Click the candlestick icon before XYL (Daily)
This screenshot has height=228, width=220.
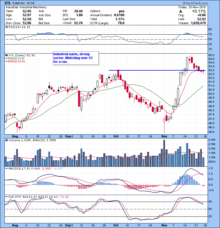click(6, 55)
